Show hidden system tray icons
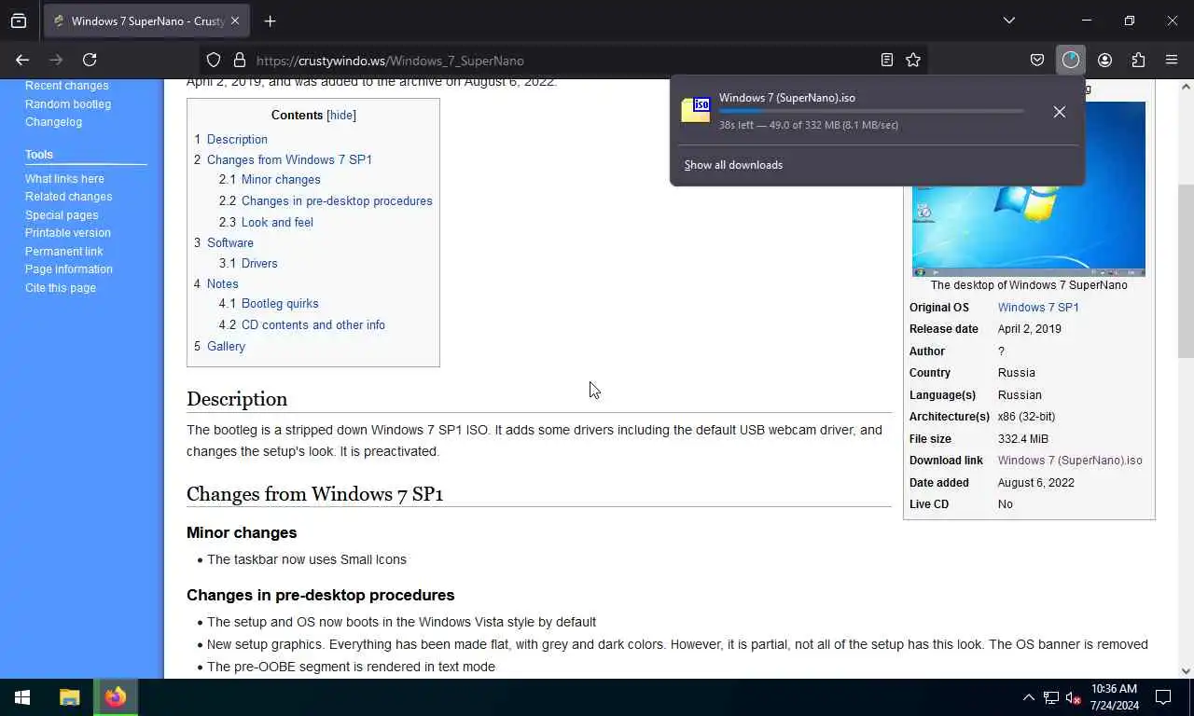This screenshot has height=716, width=1194. click(x=1028, y=697)
